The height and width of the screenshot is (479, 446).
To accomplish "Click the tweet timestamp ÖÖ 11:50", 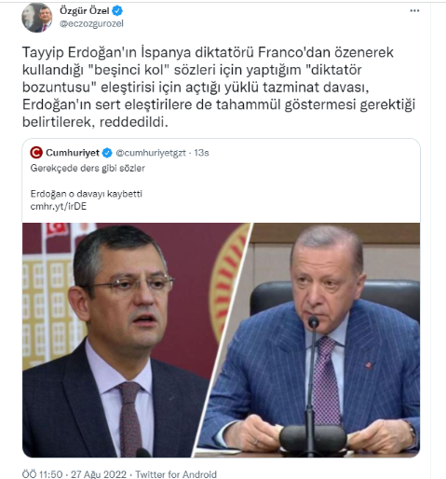I will pos(42,474).
